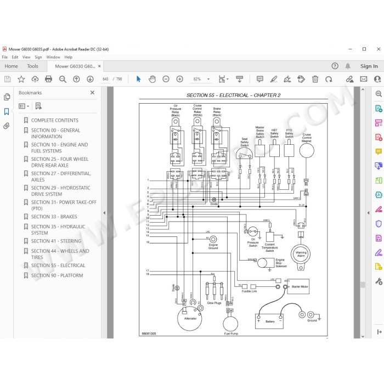Viewport: 384px width, 384px height.
Task: Save the file using the toolbar icon
Action: click(x=8, y=79)
